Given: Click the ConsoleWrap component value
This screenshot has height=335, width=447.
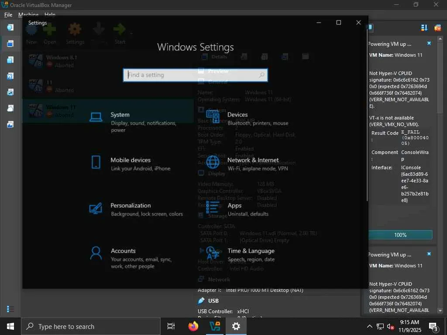Looking at the screenshot, I should (x=415, y=156).
